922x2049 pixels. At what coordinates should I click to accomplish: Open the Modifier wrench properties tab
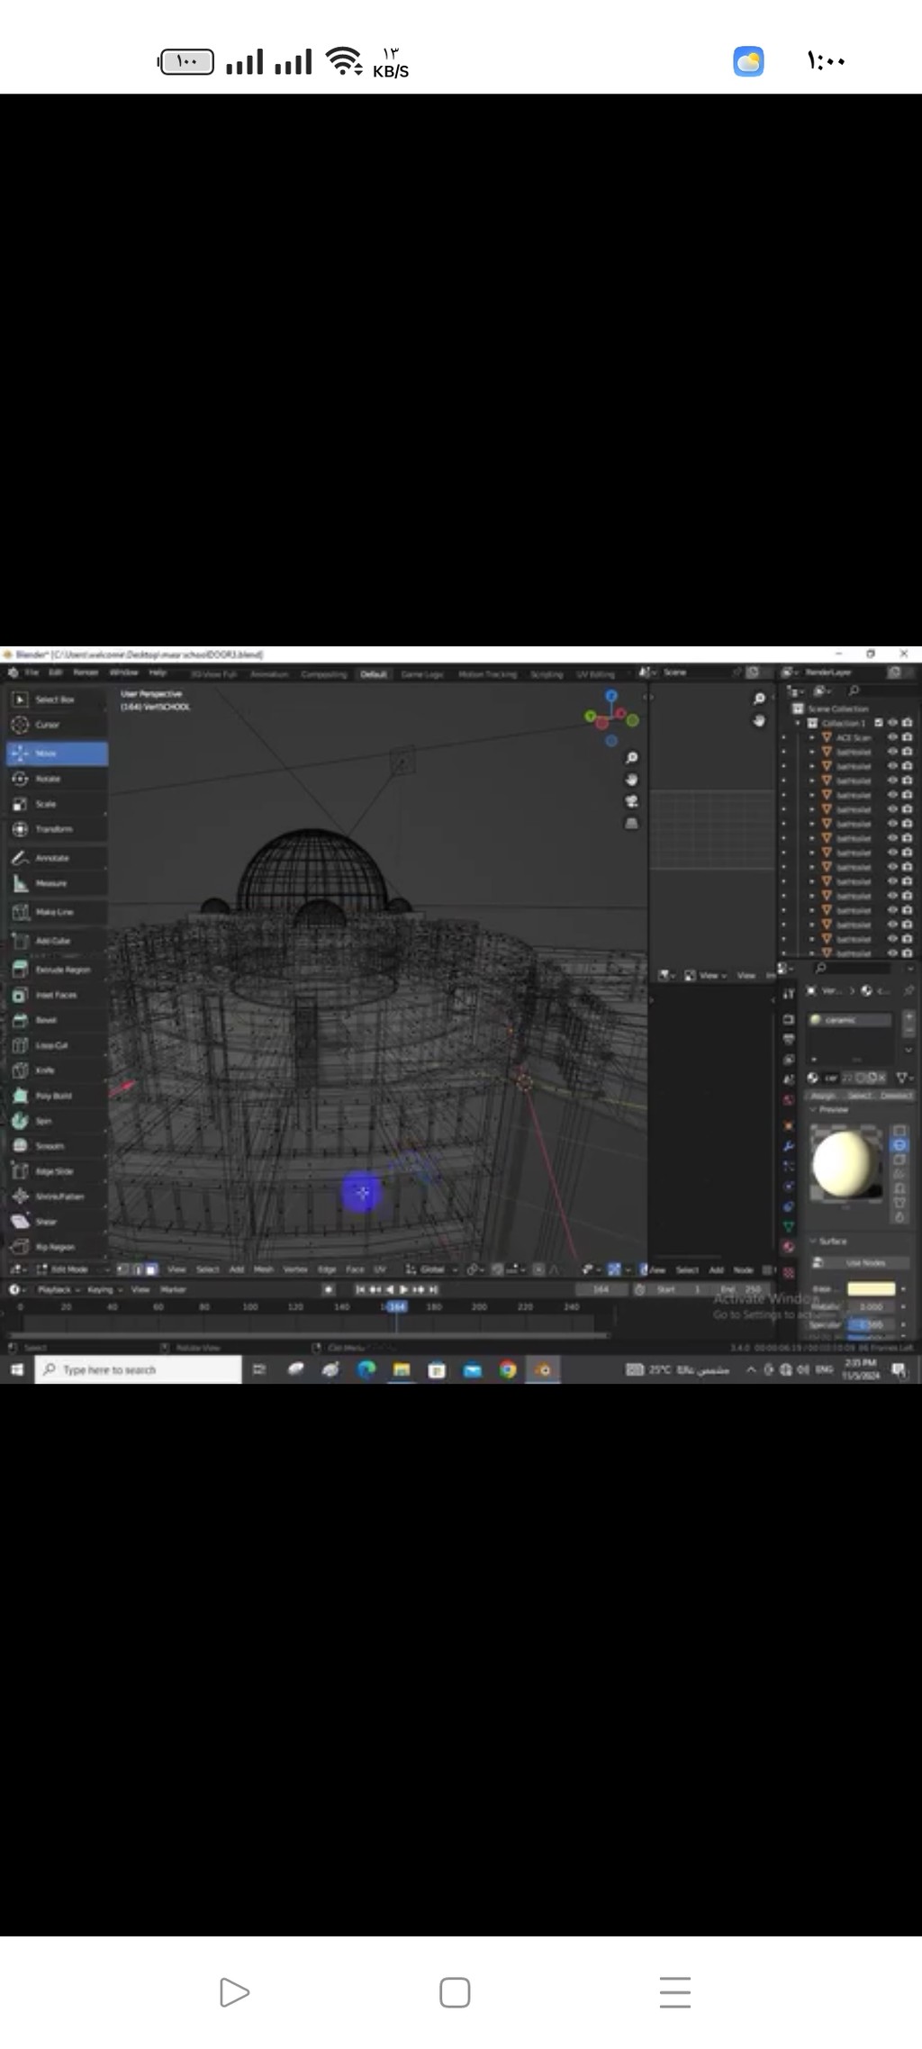click(x=789, y=1146)
